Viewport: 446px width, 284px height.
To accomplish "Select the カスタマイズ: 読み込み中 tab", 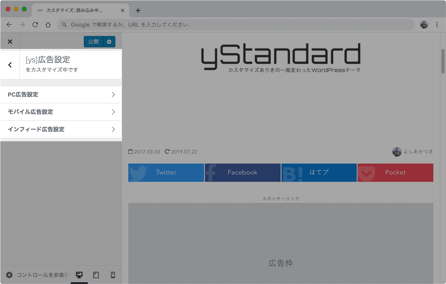I will coord(81,10).
